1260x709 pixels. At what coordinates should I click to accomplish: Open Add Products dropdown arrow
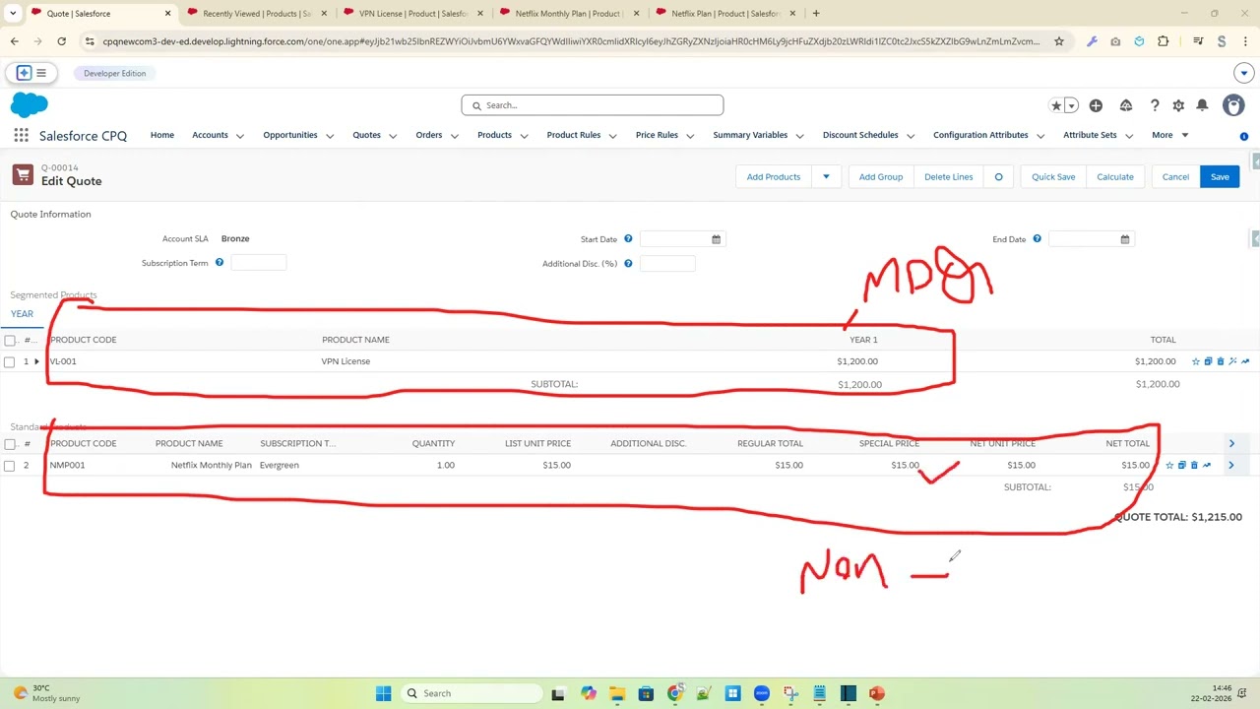click(826, 177)
